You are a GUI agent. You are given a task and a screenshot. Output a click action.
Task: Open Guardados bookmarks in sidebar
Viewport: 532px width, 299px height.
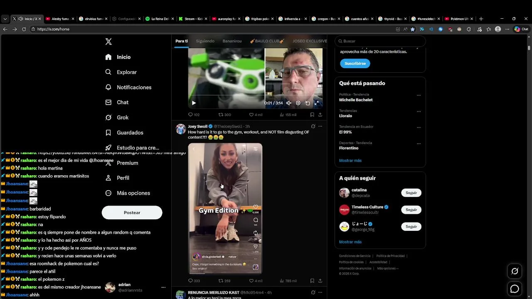pyautogui.click(x=124, y=132)
